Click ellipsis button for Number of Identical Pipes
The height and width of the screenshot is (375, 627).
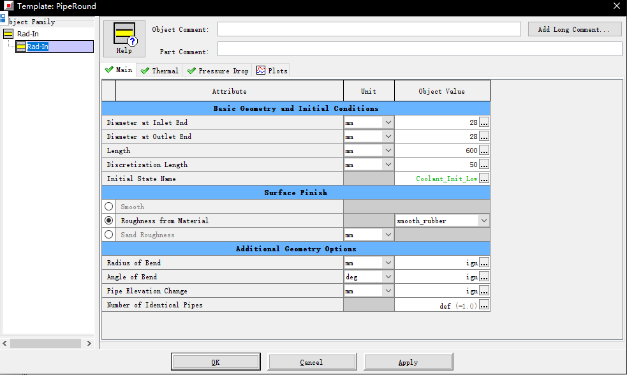(484, 305)
